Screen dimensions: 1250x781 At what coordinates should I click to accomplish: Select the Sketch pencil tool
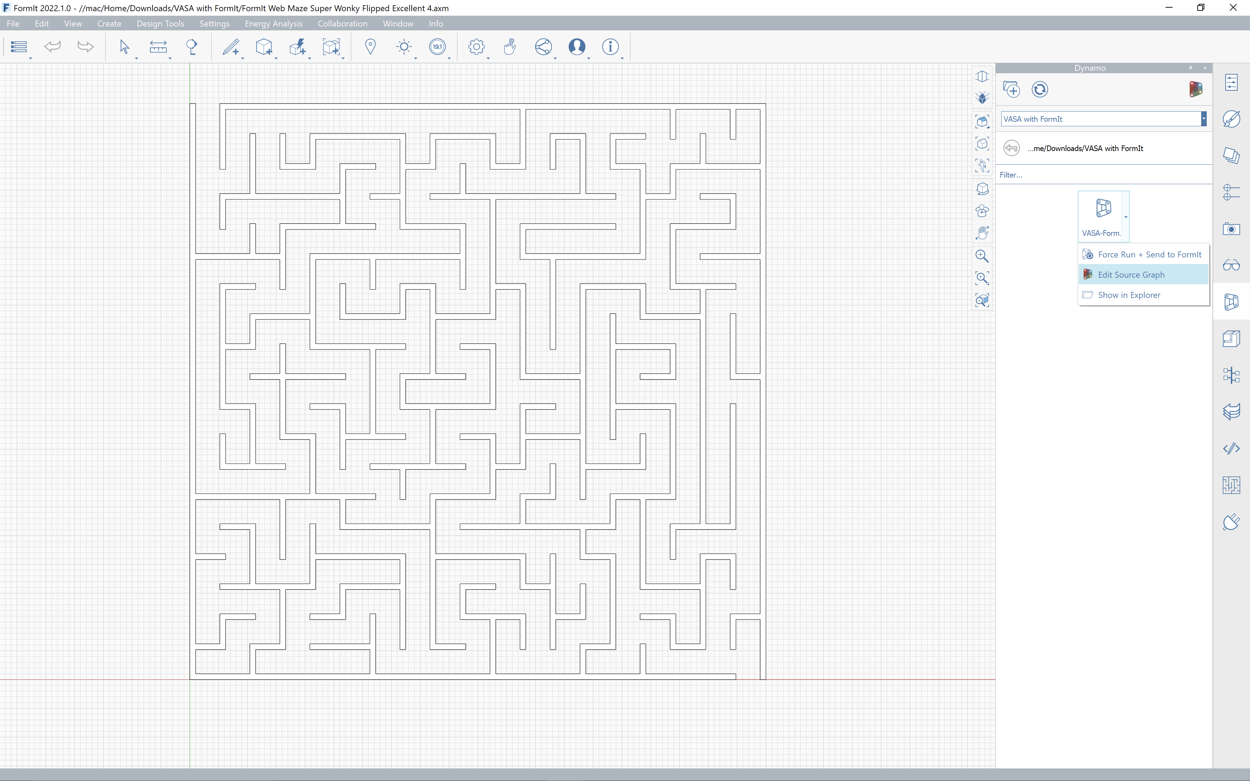click(230, 47)
